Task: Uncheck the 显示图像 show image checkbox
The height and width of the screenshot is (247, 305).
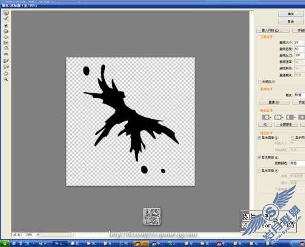Action: [x=259, y=138]
